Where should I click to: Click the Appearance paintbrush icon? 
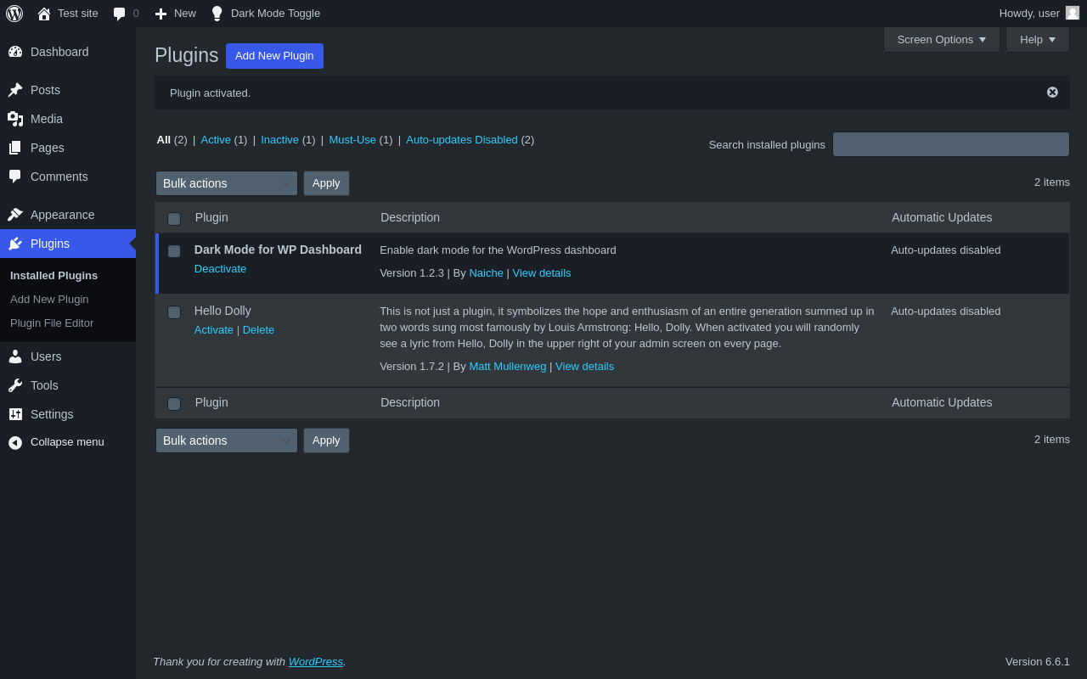coord(15,215)
